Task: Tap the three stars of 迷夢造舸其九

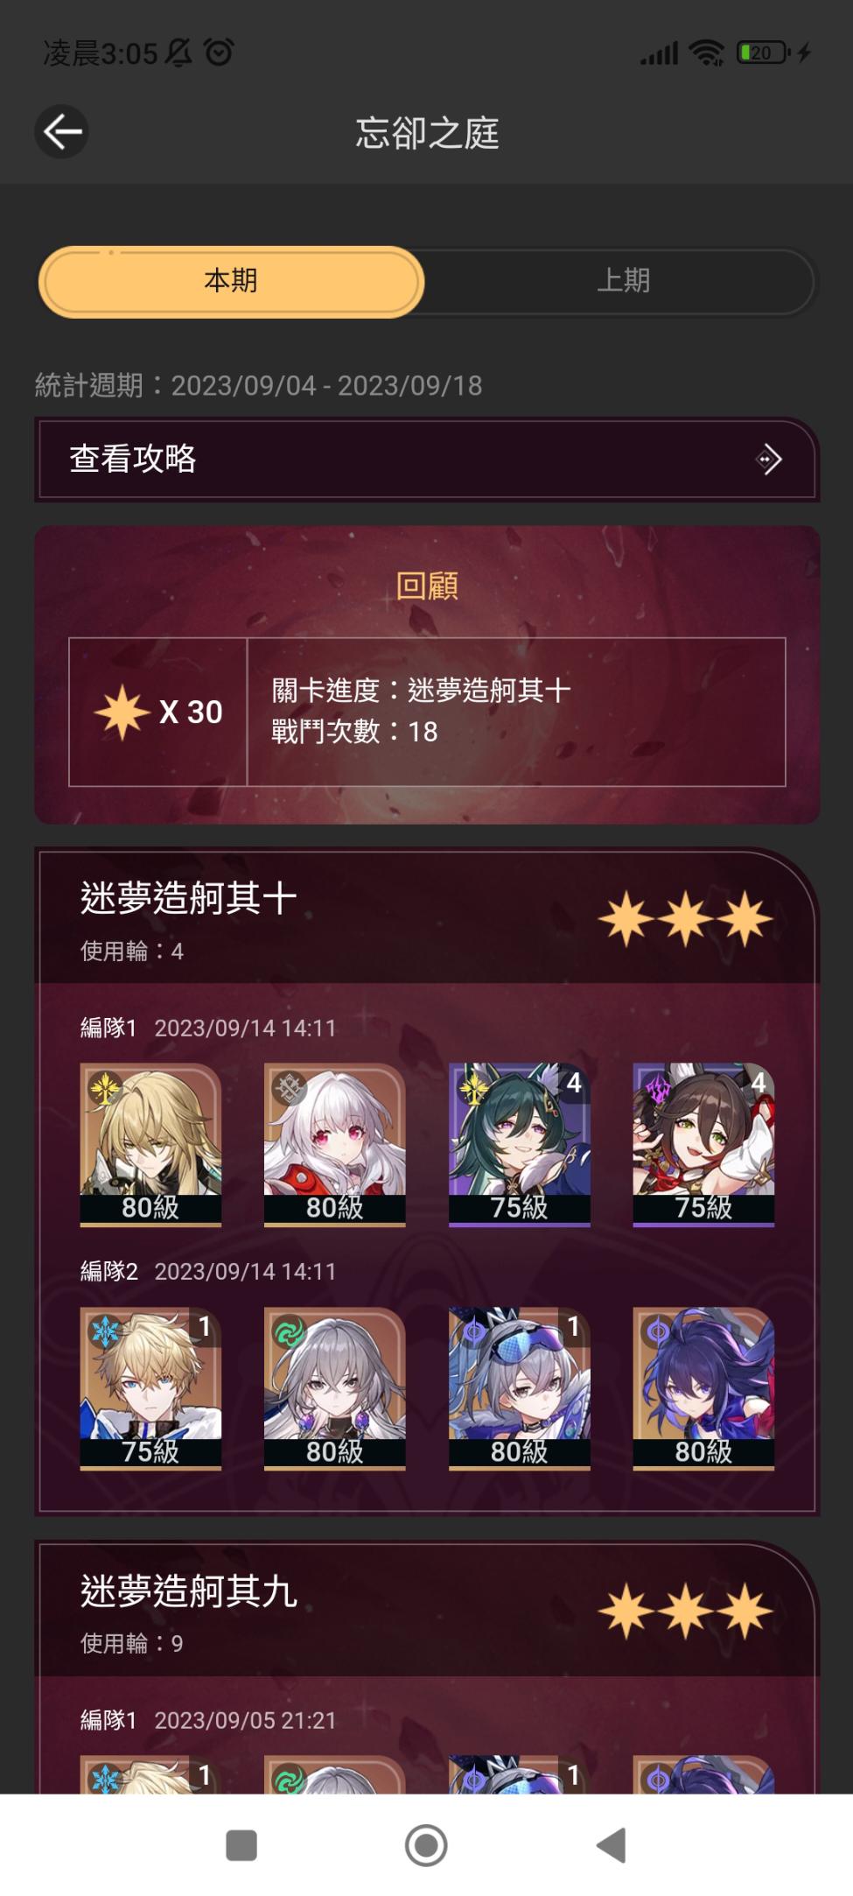Action: pos(685,1611)
